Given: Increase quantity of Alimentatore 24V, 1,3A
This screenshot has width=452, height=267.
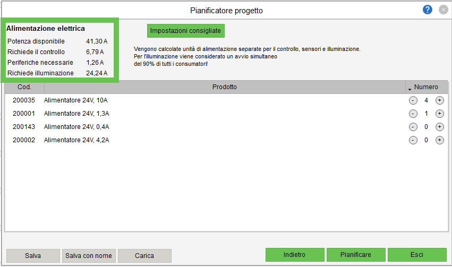Looking at the screenshot, I should coord(439,114).
